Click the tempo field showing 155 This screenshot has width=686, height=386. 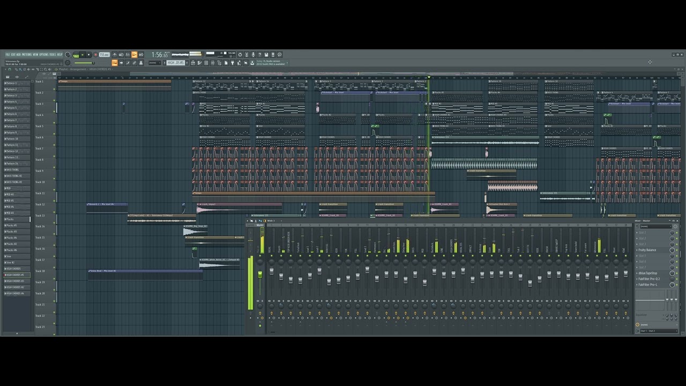pos(104,55)
